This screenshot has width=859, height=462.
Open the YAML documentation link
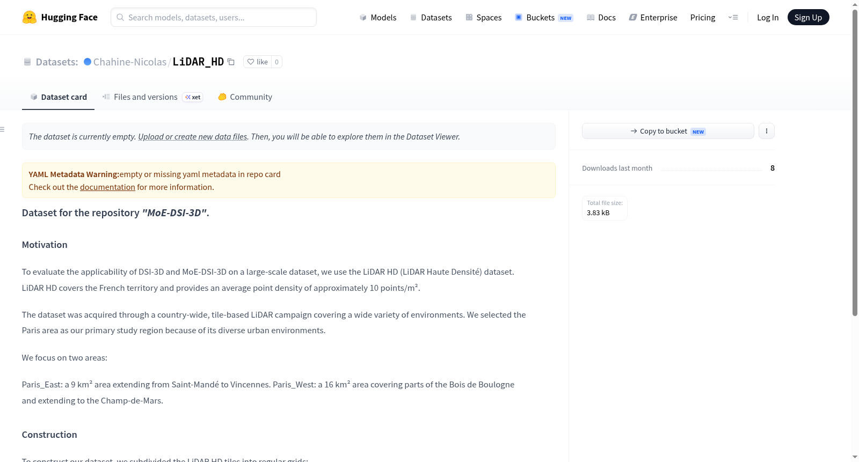click(x=107, y=187)
